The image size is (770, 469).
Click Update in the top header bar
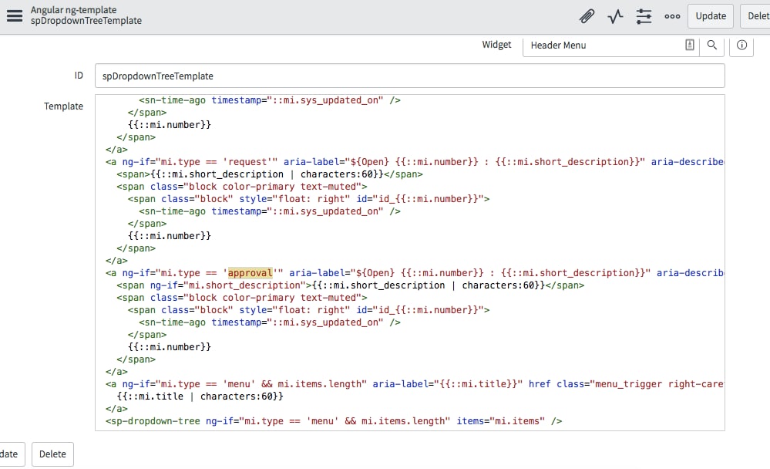tap(710, 15)
